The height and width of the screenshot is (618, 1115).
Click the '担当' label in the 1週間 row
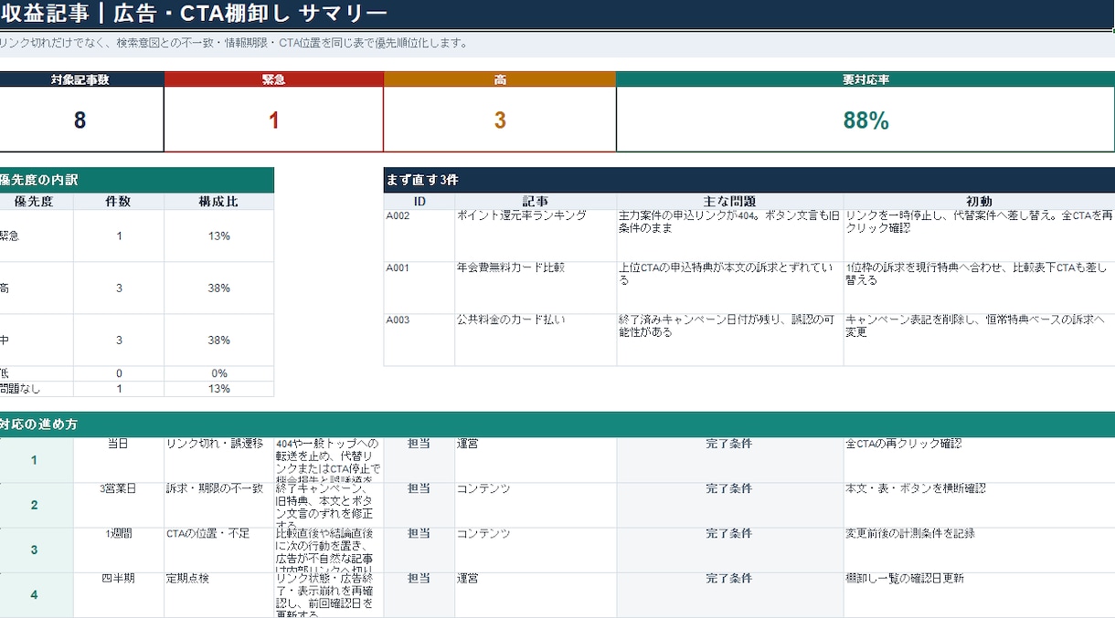[x=419, y=550]
